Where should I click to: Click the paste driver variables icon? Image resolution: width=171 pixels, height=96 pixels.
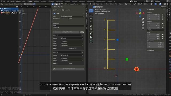coord(83,32)
